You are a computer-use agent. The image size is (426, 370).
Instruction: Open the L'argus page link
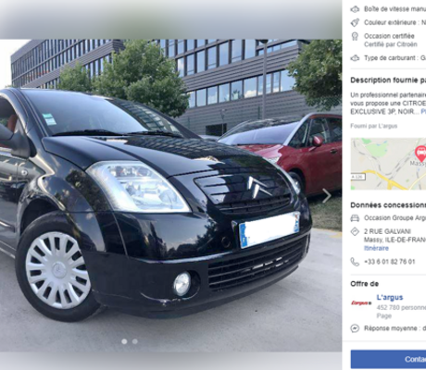coord(390,298)
